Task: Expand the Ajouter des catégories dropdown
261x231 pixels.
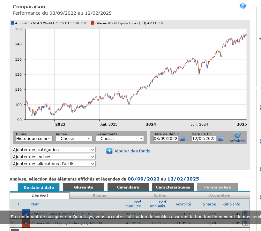Action: point(54,150)
